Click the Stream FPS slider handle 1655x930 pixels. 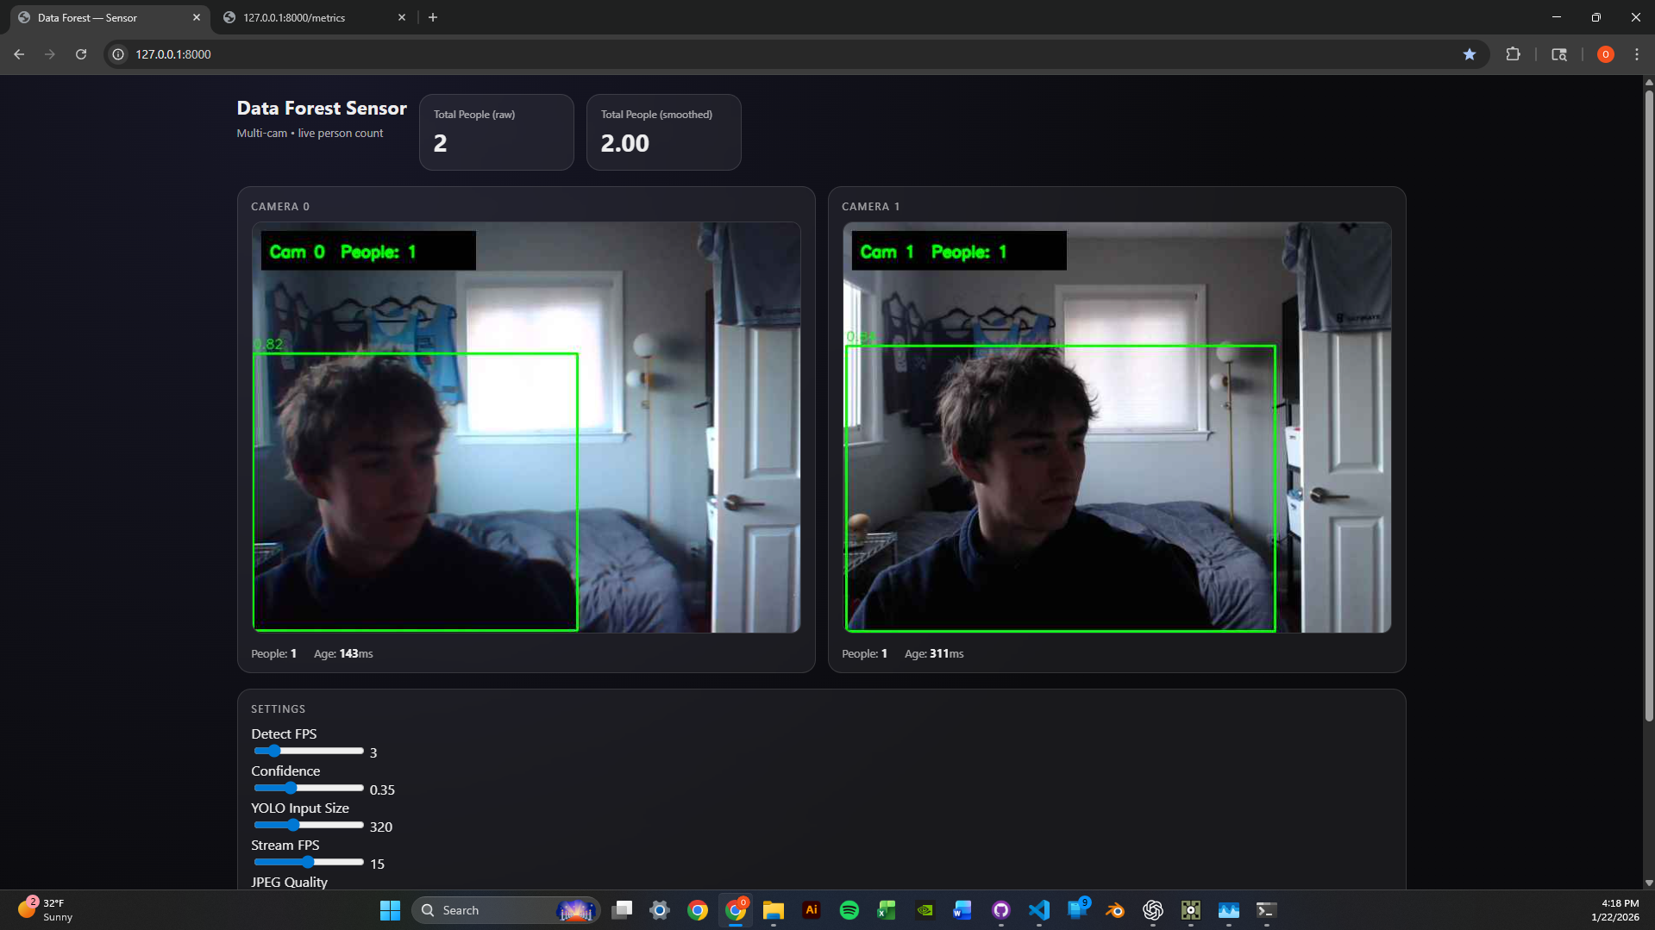coord(307,862)
